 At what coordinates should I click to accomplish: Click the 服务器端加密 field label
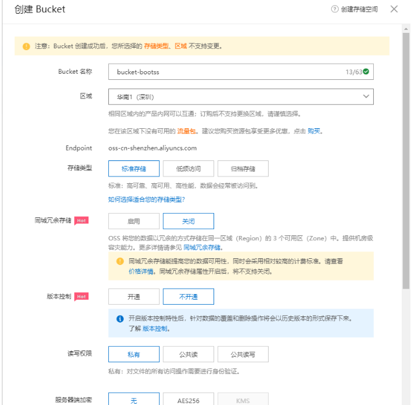pos(74,400)
